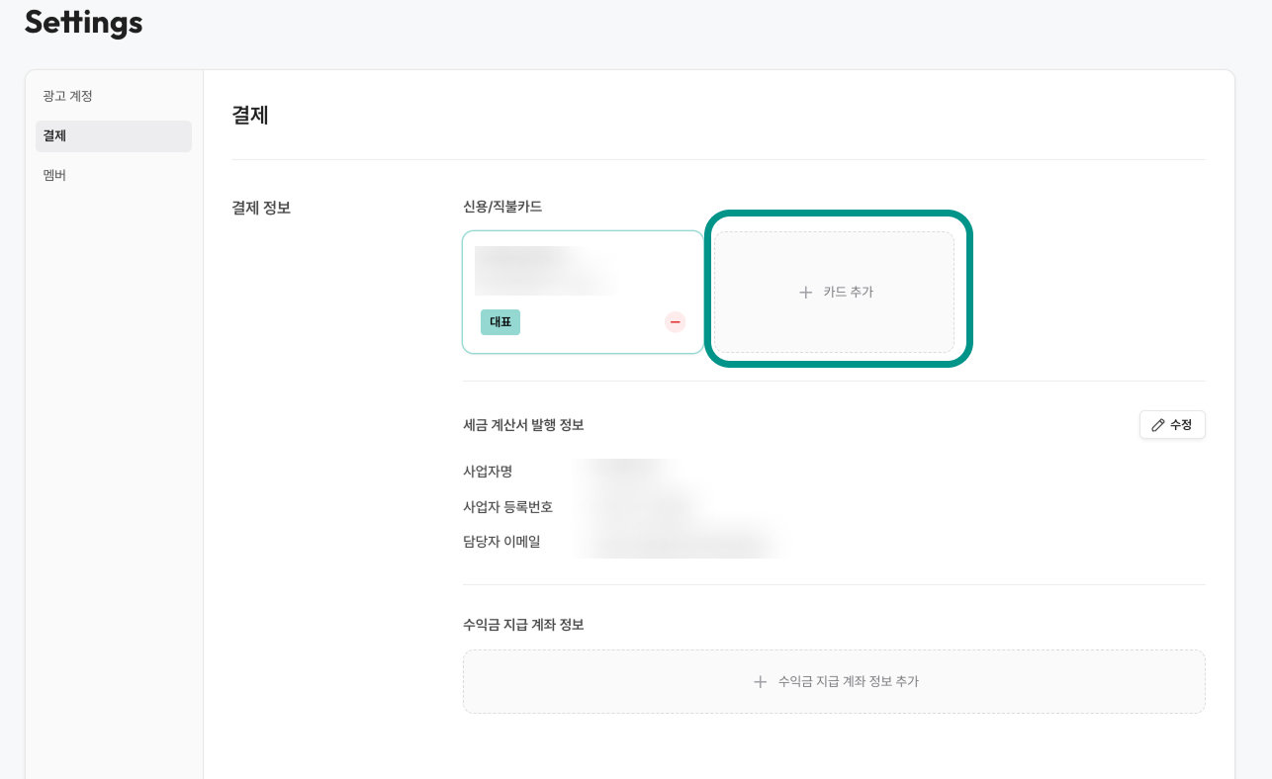The width and height of the screenshot is (1272, 779).
Task: Click the plus icon for 수익금 지급 계좌 정보 추가
Action: 760,682
